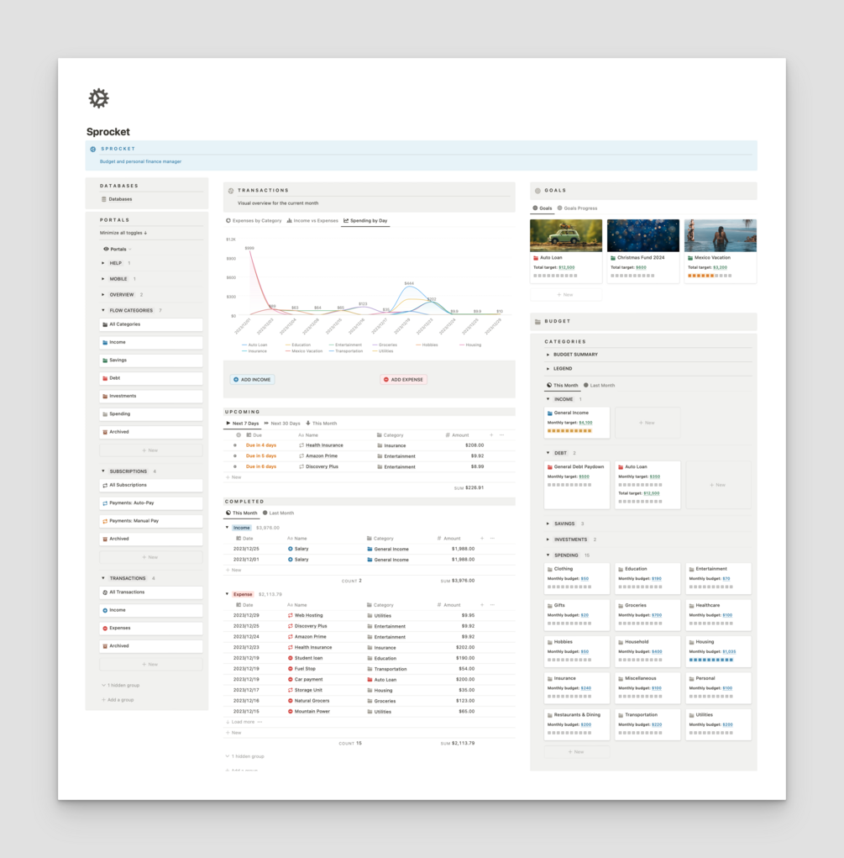Click the Investments folder icon

click(105, 396)
